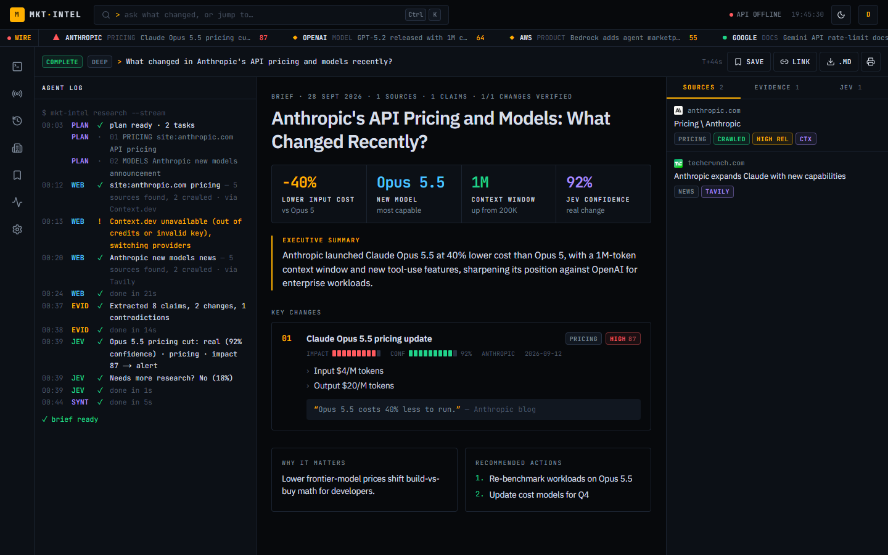Select the 'plan ready · 2 tasks' log line
This screenshot has height=555, width=888.
pos(145,125)
